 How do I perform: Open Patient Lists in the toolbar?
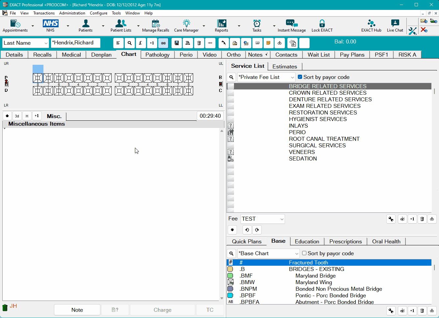[121, 26]
